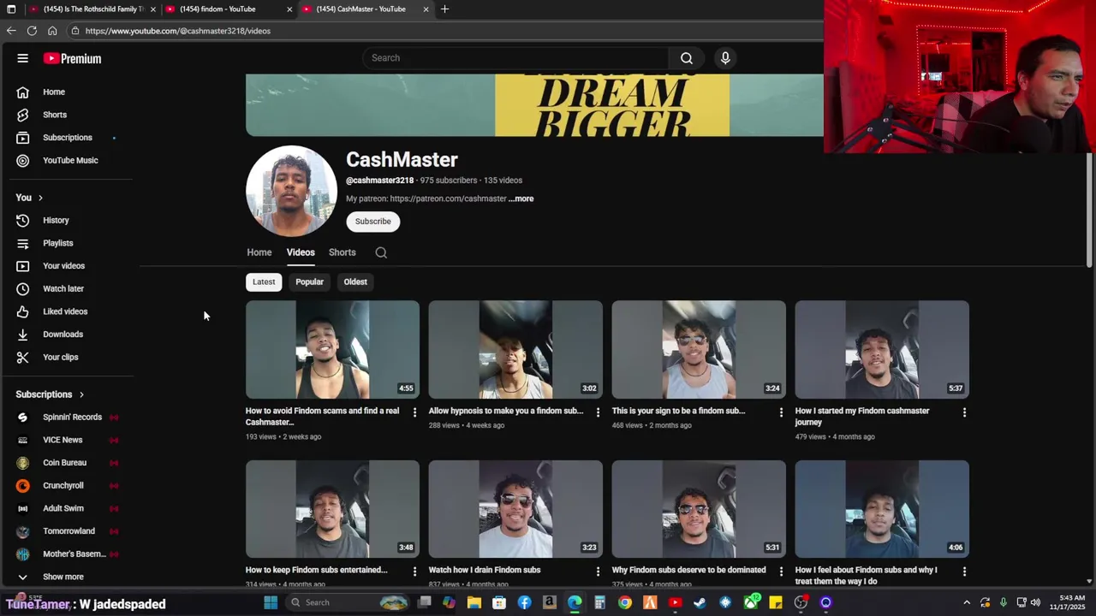
Task: Open the Windows Start menu
Action: point(271,602)
